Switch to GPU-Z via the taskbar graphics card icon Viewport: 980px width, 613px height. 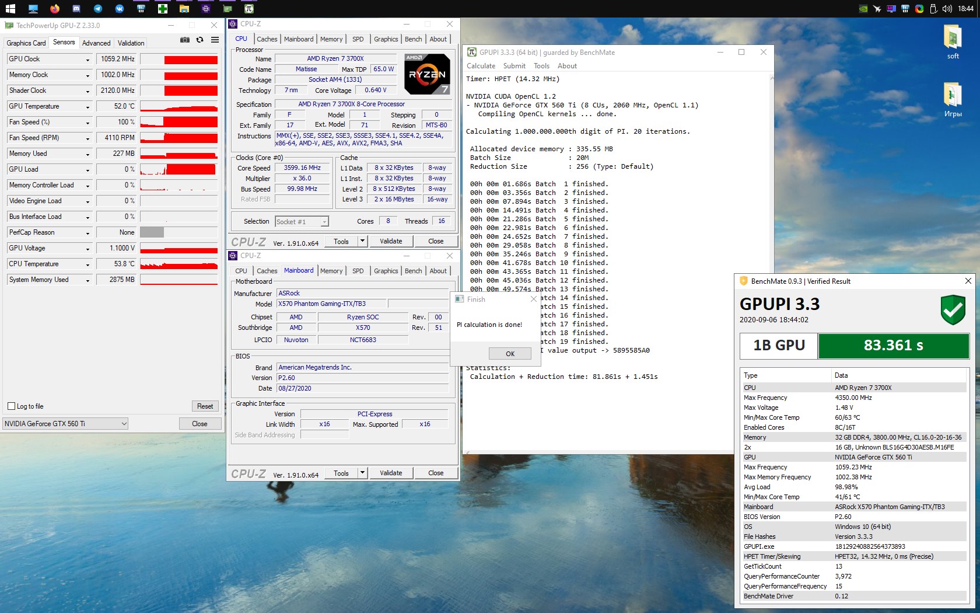tap(228, 9)
